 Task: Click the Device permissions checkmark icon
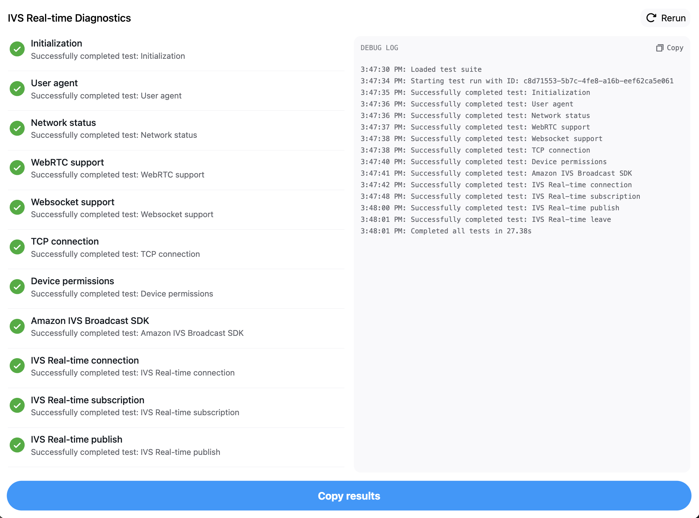pyautogui.click(x=17, y=286)
